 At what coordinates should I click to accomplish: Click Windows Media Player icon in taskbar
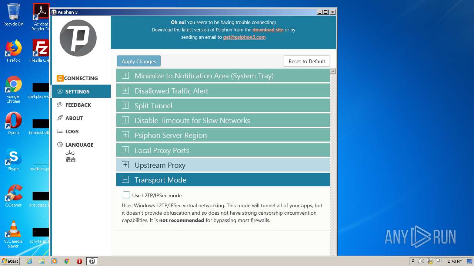54,261
